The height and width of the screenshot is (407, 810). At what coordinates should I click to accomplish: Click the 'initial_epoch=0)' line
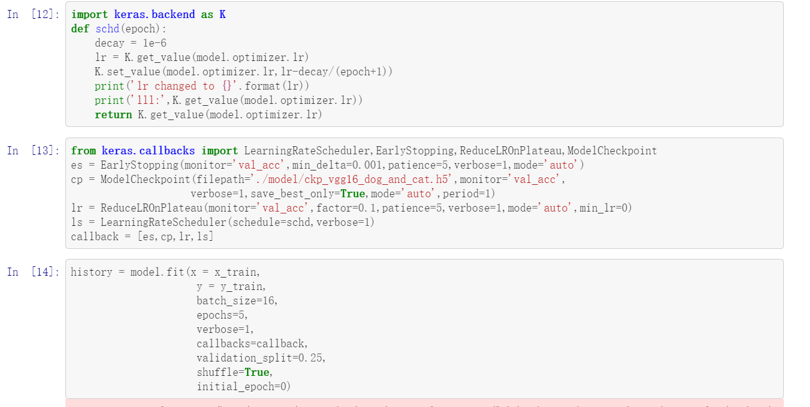(243, 386)
